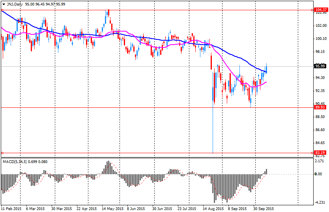Click the MACD zero level label 0.00
329x212 pixels.
point(318,174)
